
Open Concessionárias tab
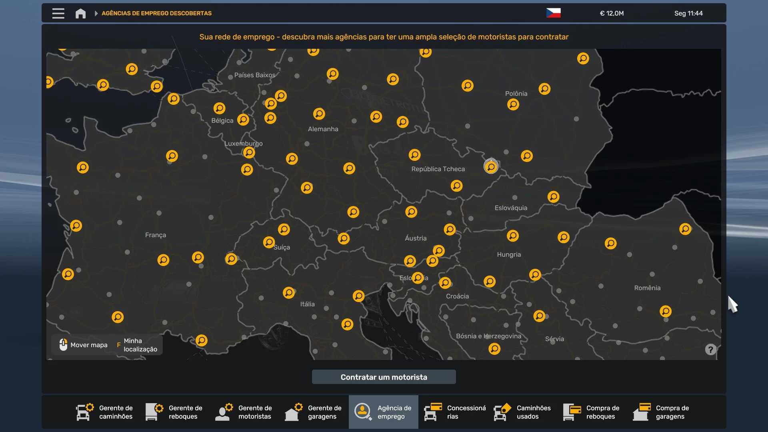455,412
